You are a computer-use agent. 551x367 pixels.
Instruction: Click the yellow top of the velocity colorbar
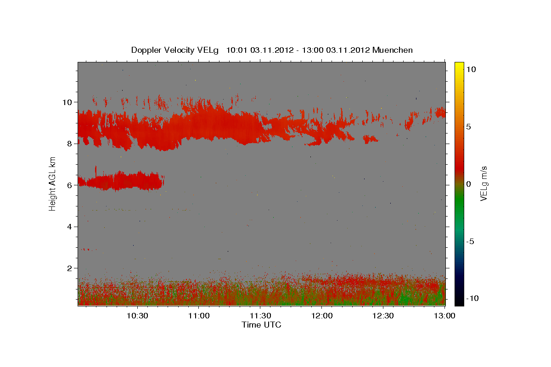pos(459,67)
